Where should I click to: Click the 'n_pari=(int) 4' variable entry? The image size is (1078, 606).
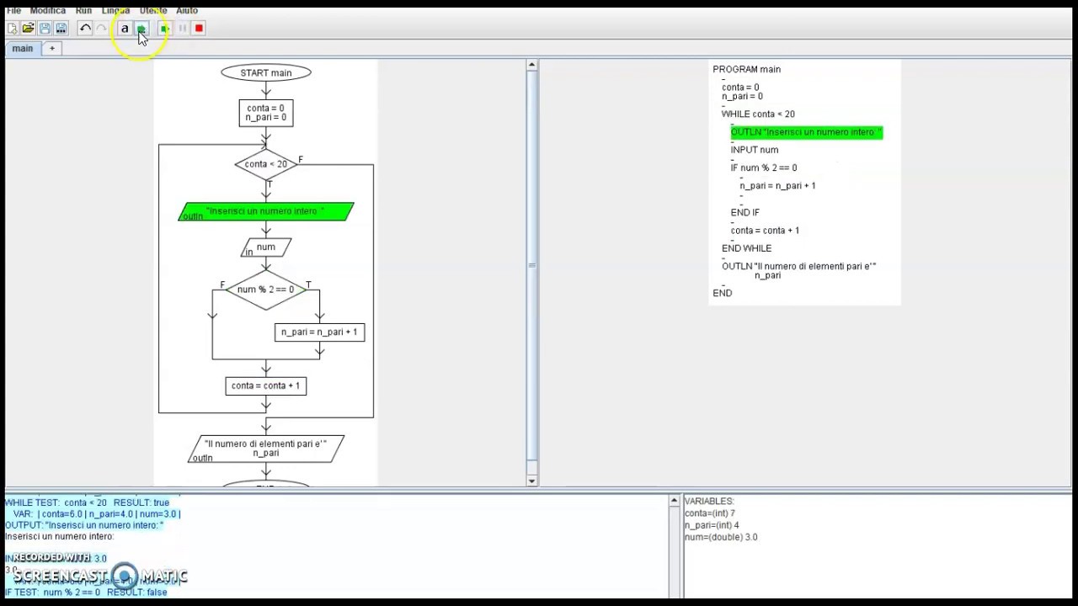pyautogui.click(x=712, y=525)
